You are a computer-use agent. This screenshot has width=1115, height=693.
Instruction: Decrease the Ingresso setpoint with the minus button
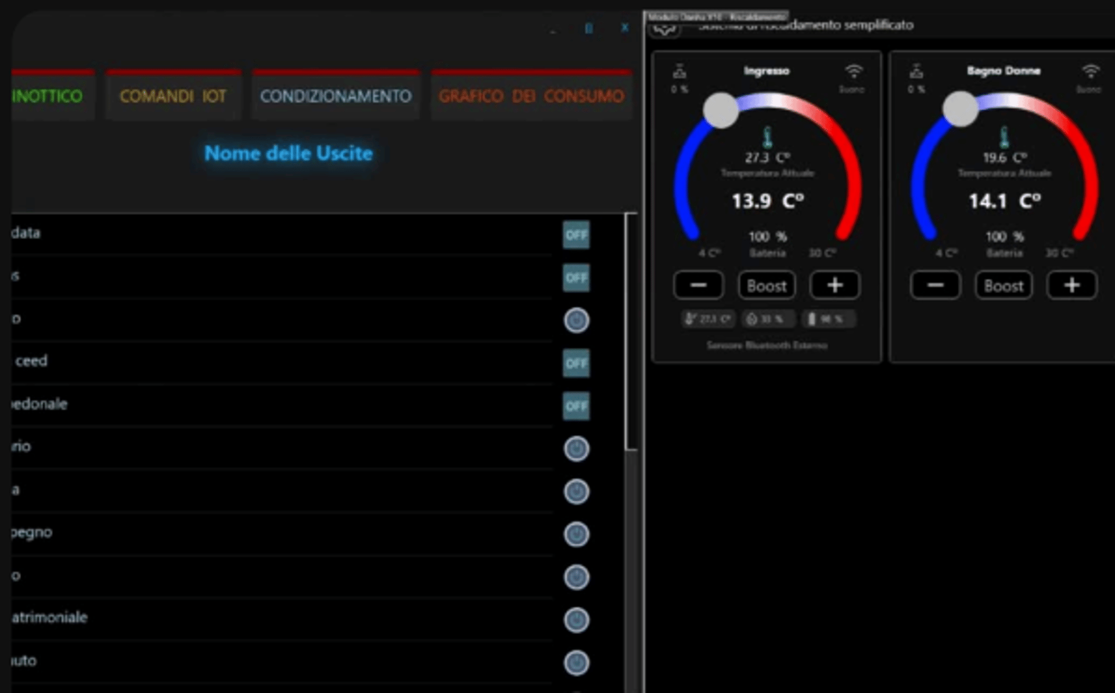[x=699, y=285]
